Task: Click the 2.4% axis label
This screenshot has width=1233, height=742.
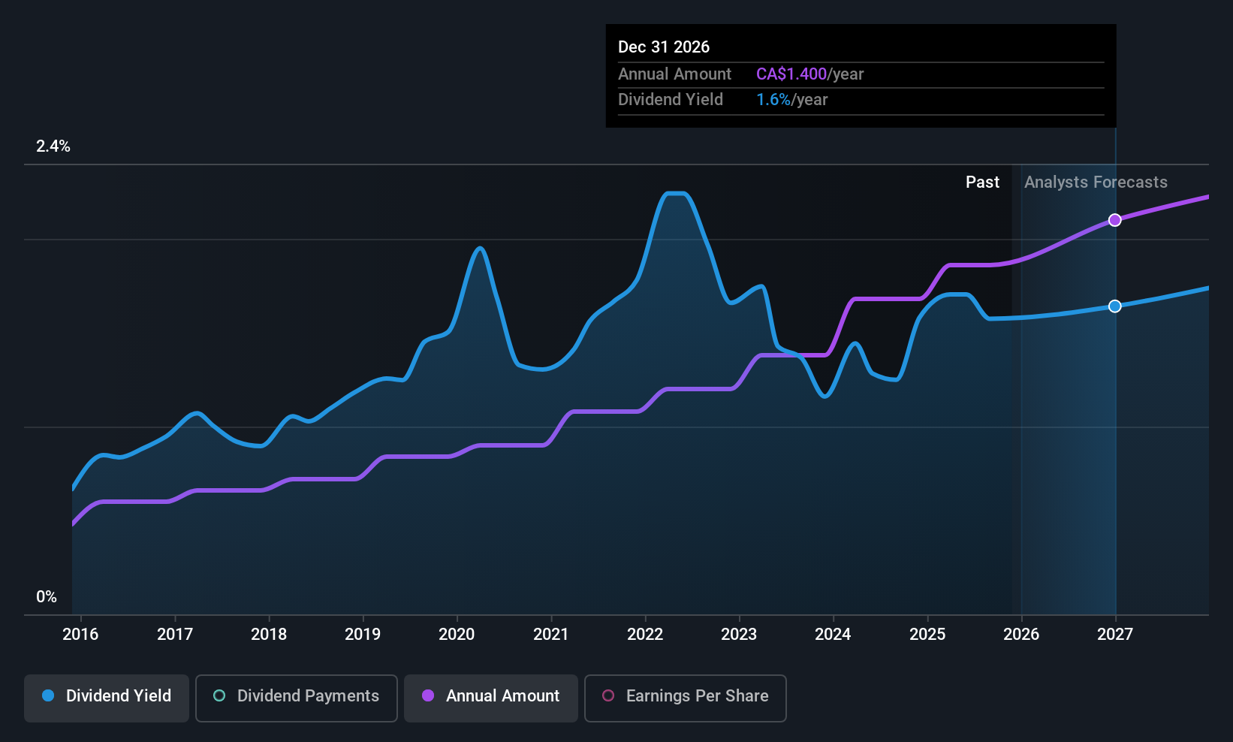Action: [x=53, y=146]
